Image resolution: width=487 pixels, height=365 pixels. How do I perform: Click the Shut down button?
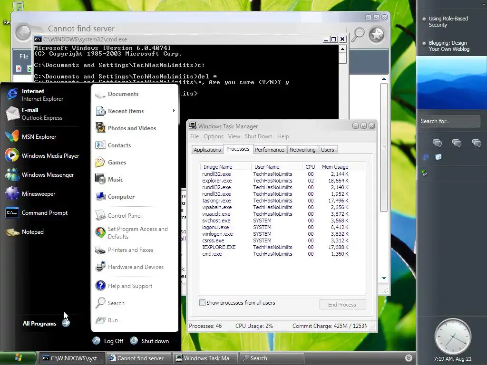(149, 341)
